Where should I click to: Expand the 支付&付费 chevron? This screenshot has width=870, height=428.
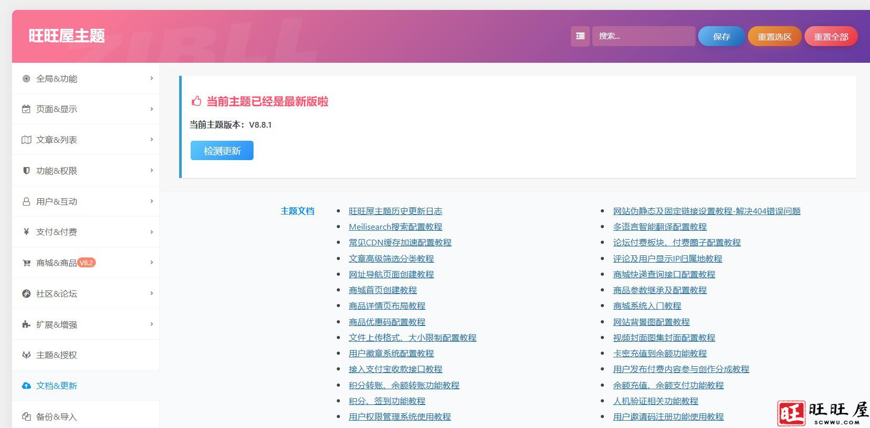tap(151, 232)
